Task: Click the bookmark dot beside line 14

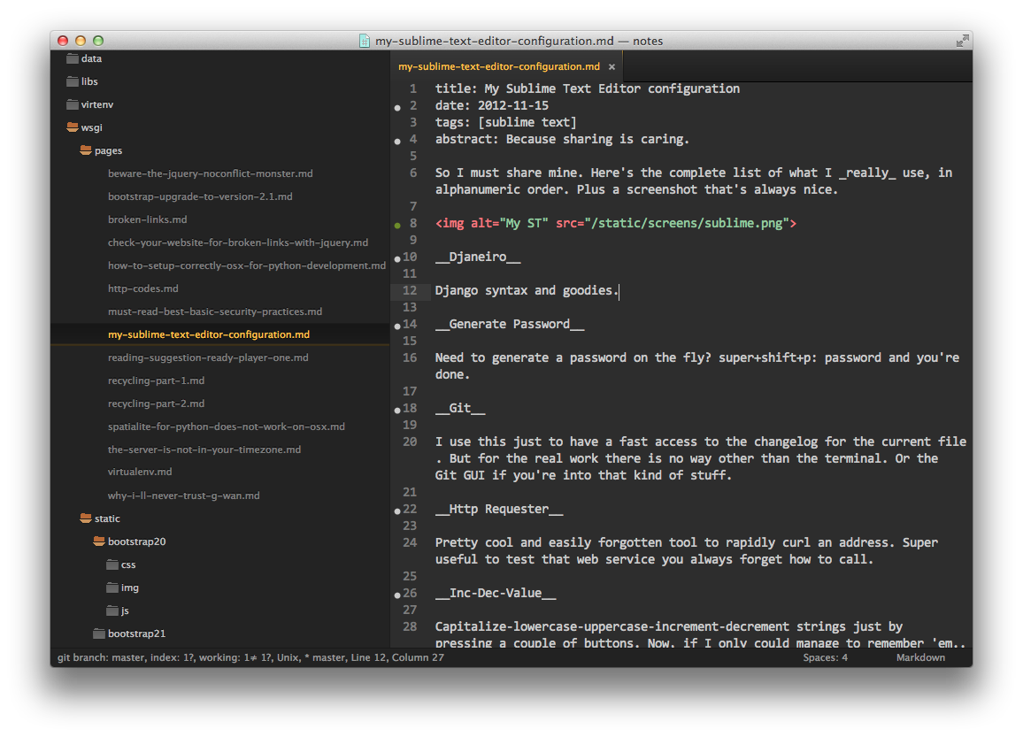Action: [x=397, y=326]
